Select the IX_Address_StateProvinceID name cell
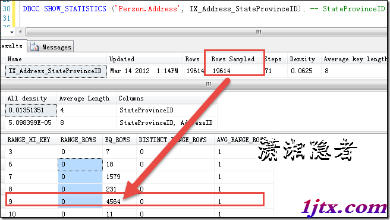Image resolution: width=390 pixels, height=220 pixels. [x=56, y=71]
